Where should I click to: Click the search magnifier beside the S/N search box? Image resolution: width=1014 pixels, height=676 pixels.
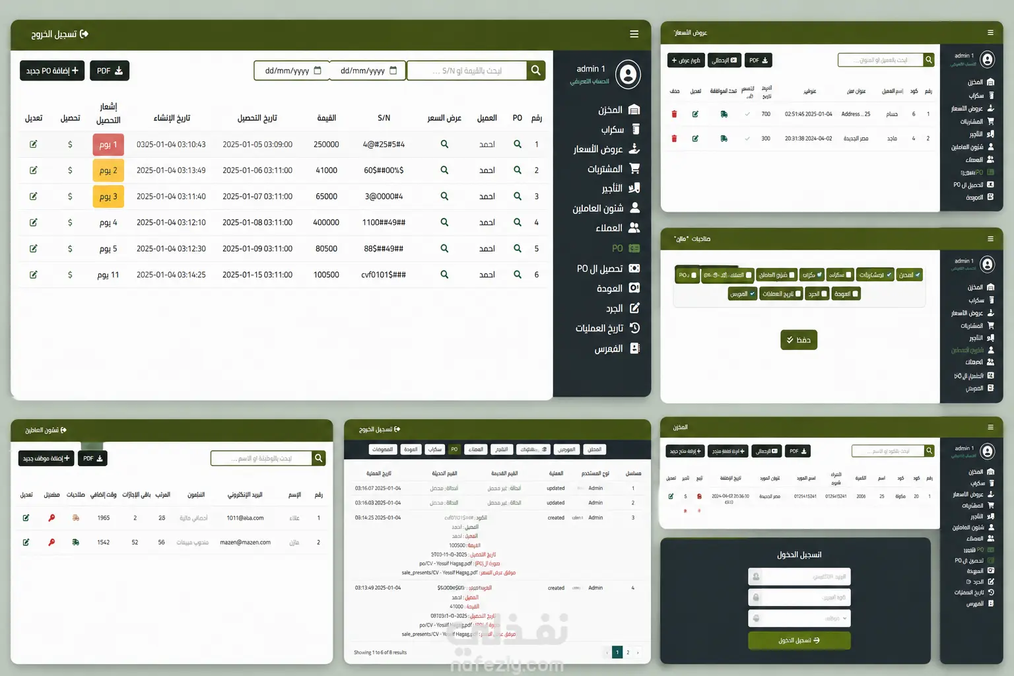536,70
